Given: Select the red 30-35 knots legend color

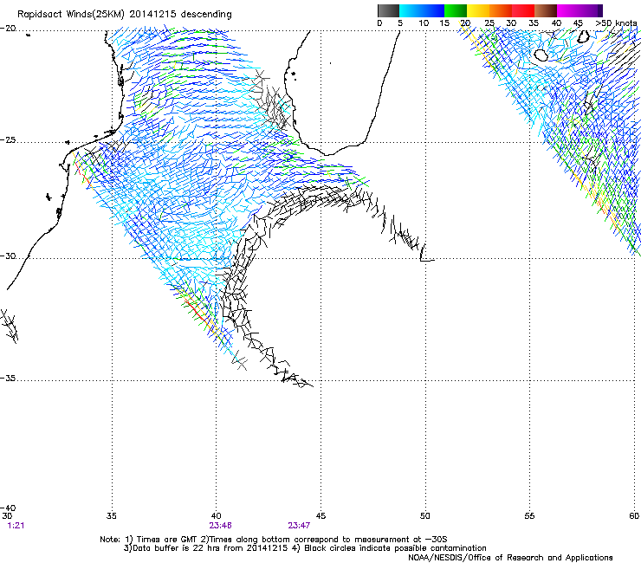Looking at the screenshot, I should pos(523,10).
